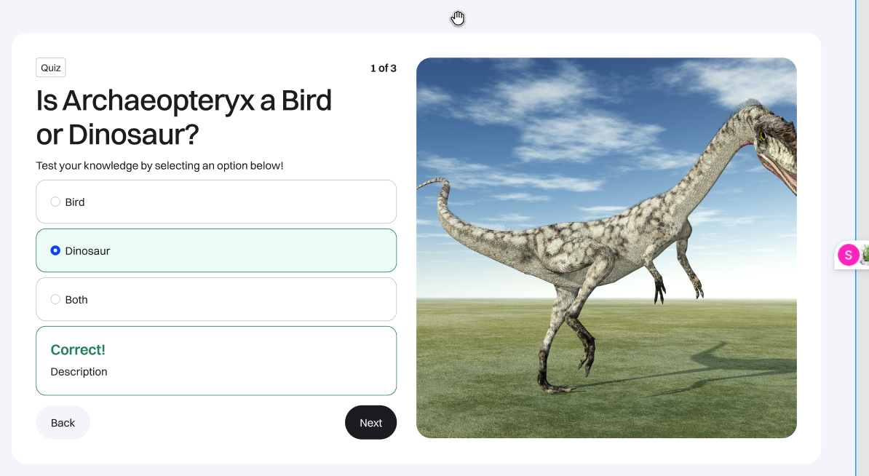
Task: Click the 'Test your knowledge' subtitle text
Action: 159,166
